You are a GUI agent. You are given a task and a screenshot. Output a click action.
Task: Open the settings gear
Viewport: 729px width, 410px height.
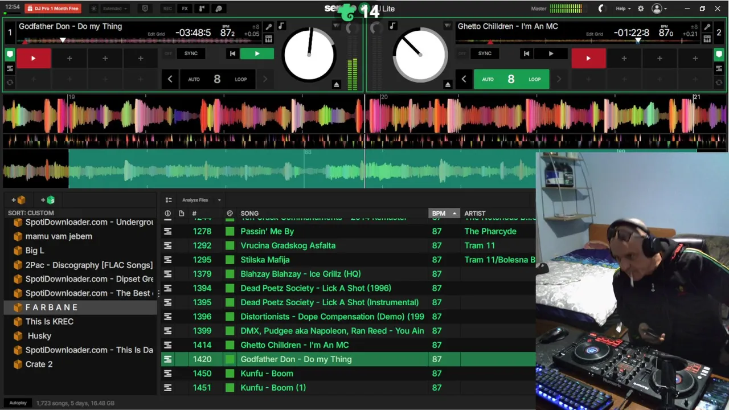tap(641, 9)
